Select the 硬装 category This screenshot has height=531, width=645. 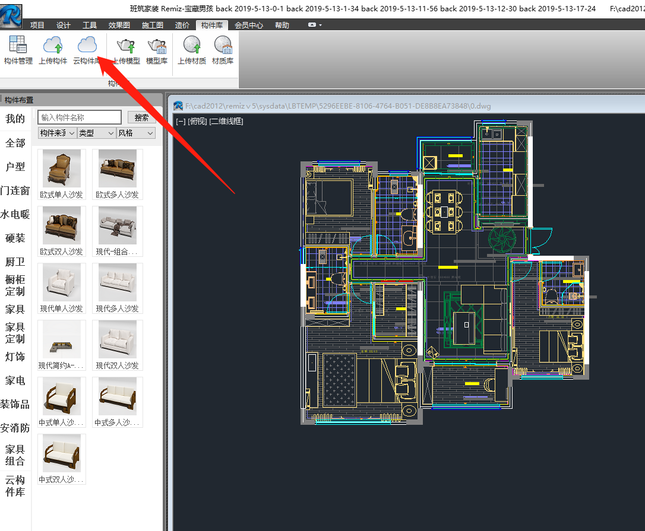(x=15, y=238)
